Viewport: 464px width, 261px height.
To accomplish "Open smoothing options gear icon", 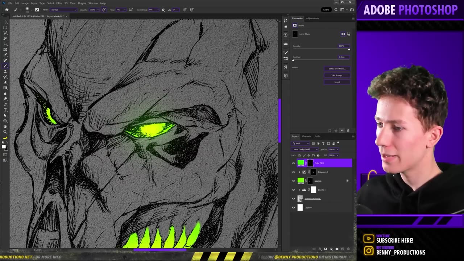I will (x=163, y=10).
